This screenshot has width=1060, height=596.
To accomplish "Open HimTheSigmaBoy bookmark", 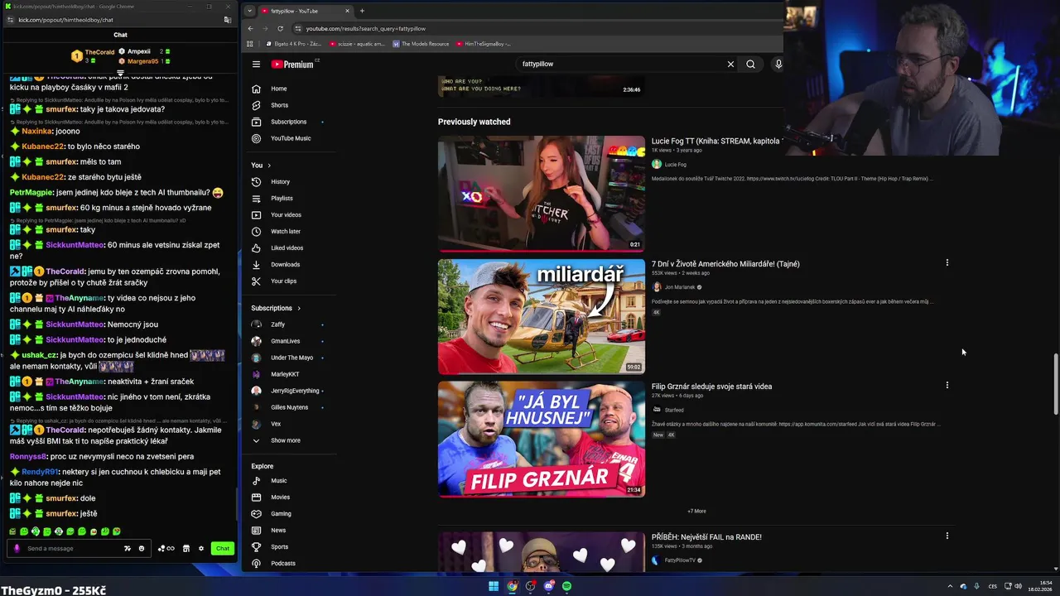I will [483, 44].
